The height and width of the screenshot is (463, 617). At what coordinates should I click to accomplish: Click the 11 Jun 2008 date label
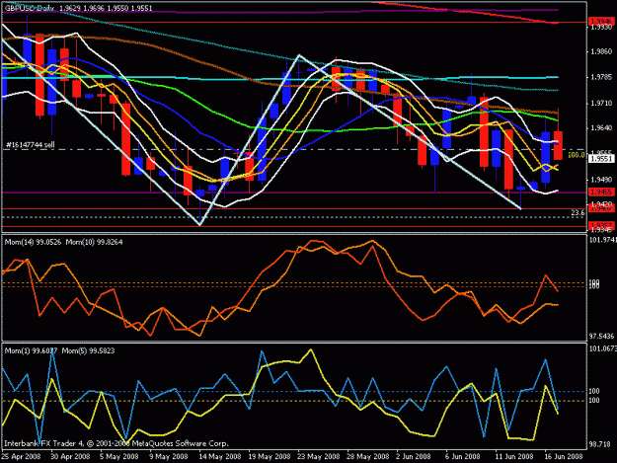pyautogui.click(x=514, y=456)
